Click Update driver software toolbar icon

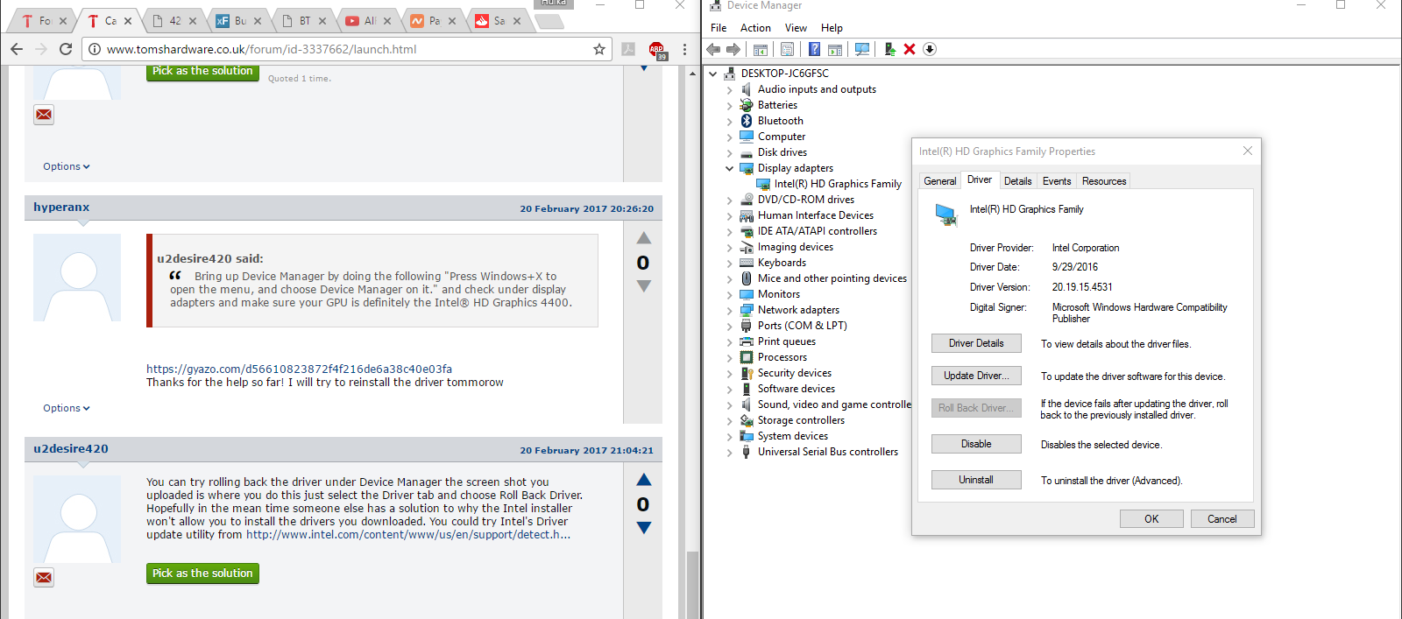(889, 49)
